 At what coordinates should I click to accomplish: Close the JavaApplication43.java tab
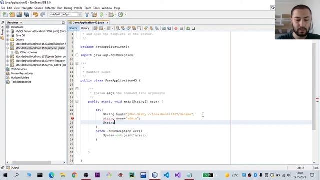107,23
